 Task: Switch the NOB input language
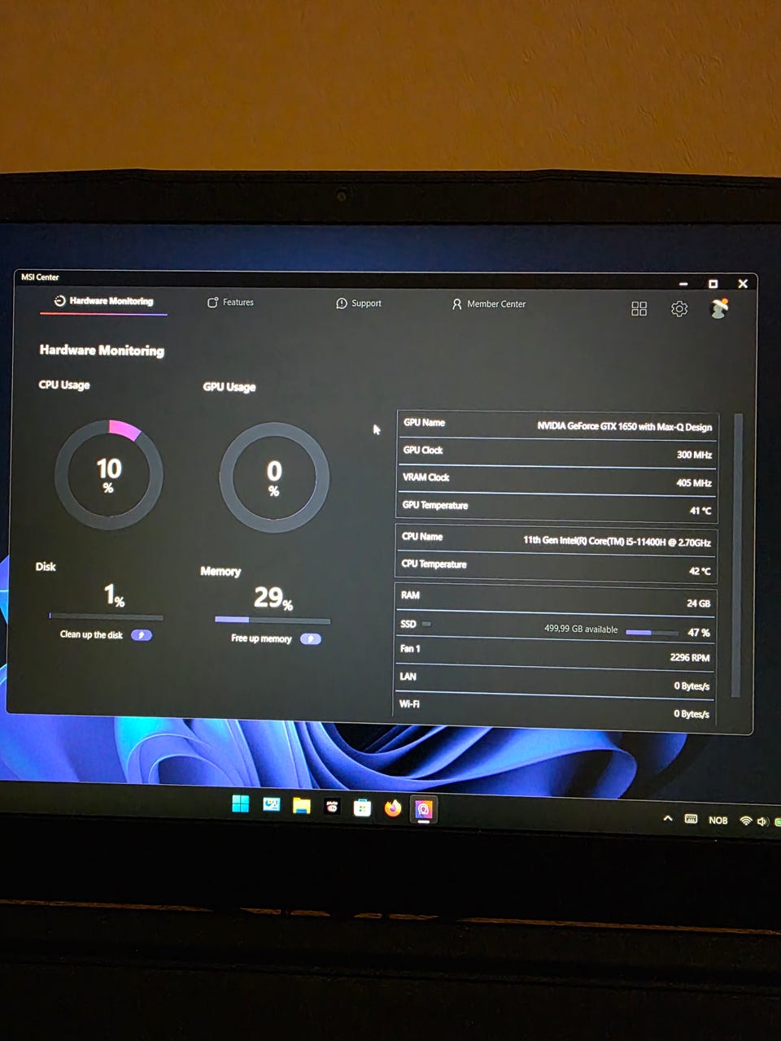pyautogui.click(x=718, y=821)
